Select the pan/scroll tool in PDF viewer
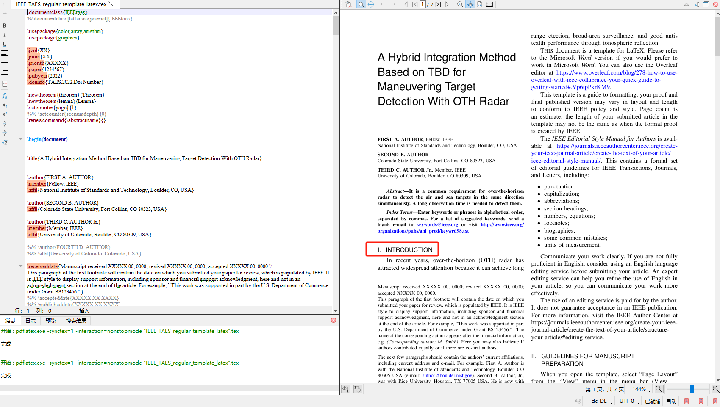This screenshot has height=407, width=720. [371, 4]
